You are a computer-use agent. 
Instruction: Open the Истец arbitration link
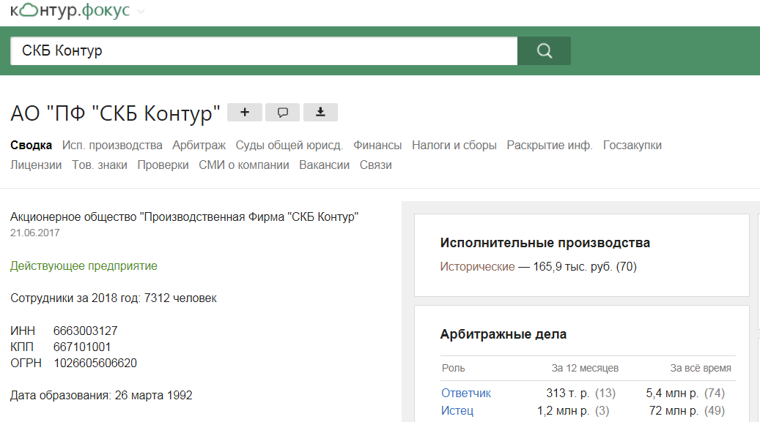pos(457,410)
